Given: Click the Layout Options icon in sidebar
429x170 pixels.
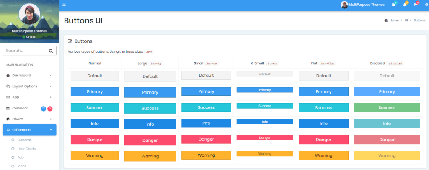Looking at the screenshot, I should click(8, 86).
